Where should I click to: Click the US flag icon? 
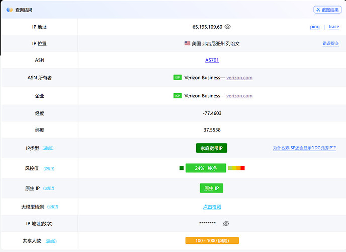(x=188, y=43)
